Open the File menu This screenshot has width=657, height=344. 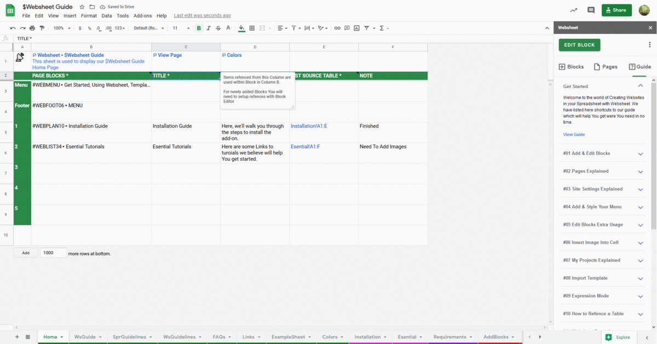coord(26,16)
